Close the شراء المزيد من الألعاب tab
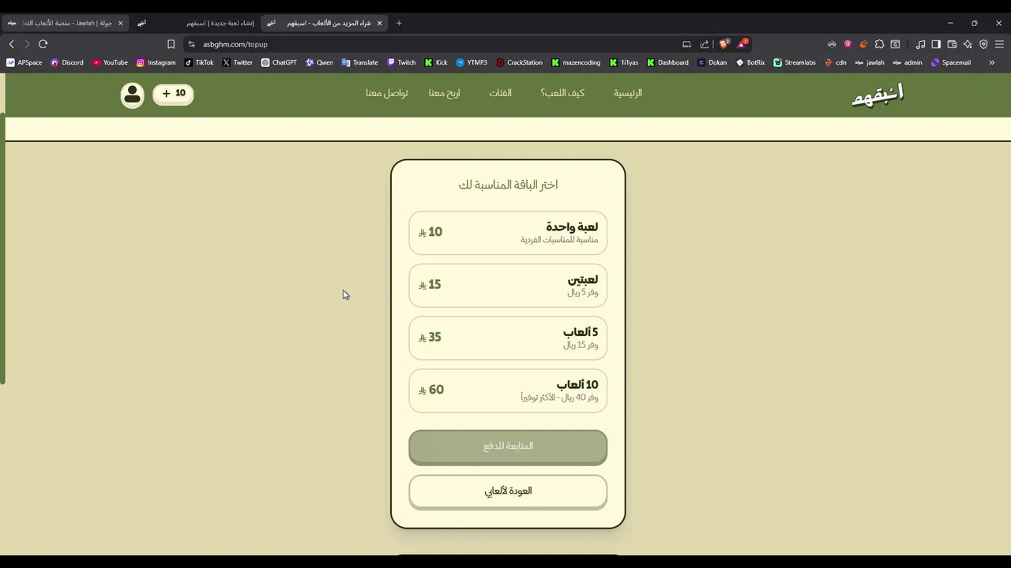 point(379,23)
